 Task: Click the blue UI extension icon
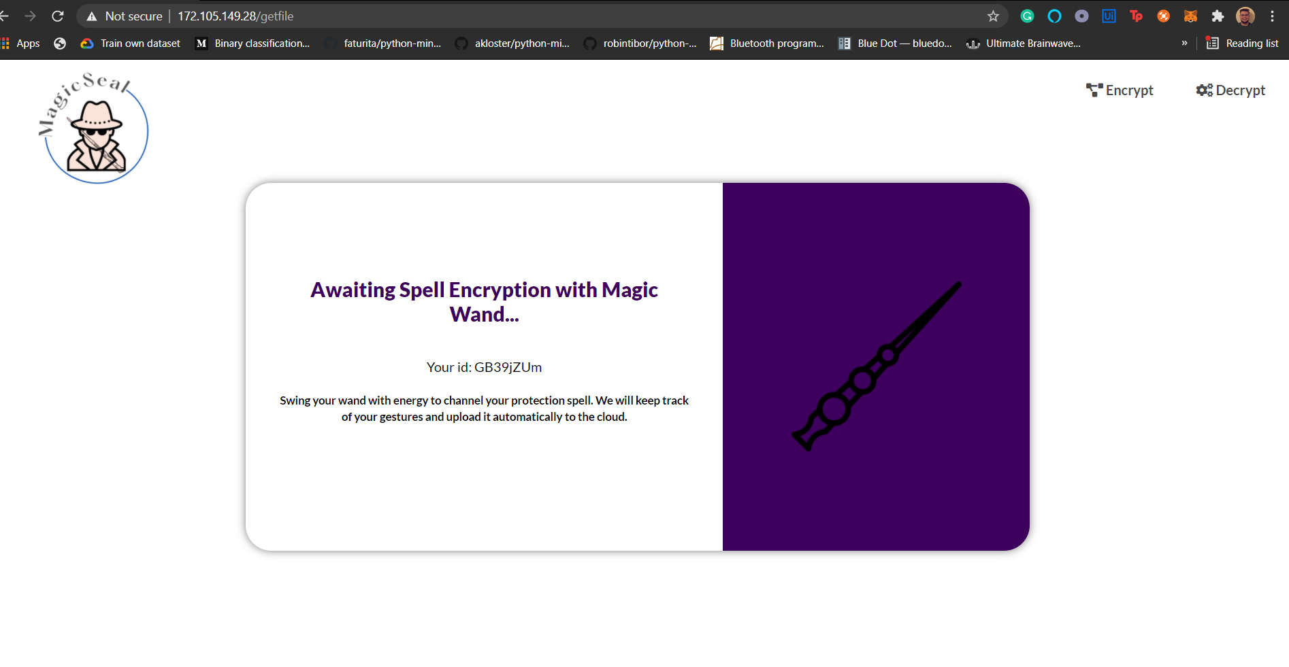click(1109, 16)
